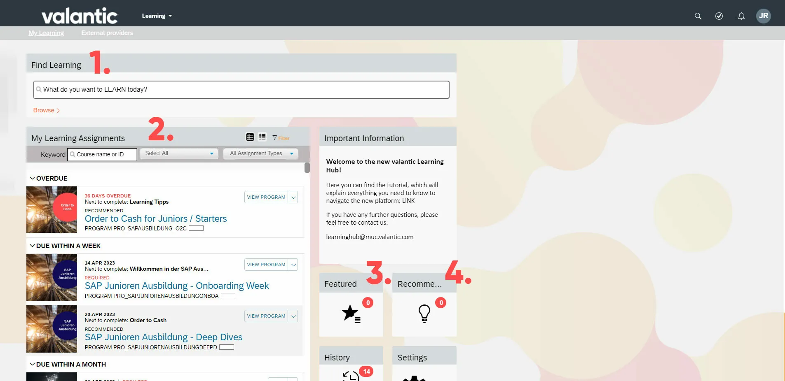Open SAP Junioren Ausbildung - Deep Dives link
The height and width of the screenshot is (381, 785).
[x=164, y=337]
